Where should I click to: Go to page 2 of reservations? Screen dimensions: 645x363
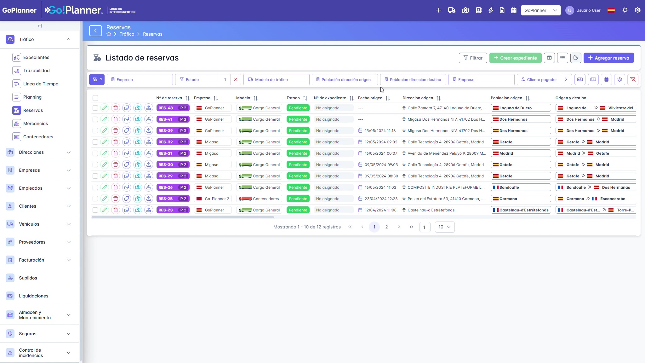tap(386, 227)
